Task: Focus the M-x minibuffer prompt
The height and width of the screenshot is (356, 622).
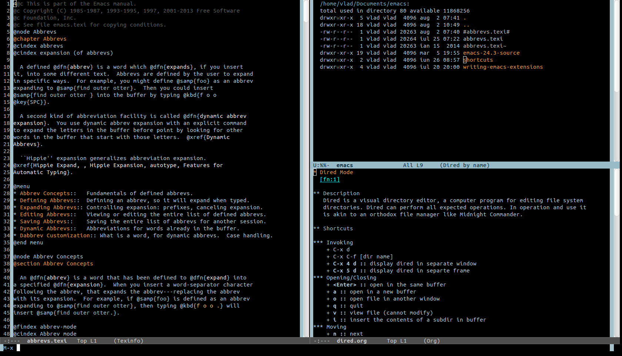Action: (x=8, y=348)
